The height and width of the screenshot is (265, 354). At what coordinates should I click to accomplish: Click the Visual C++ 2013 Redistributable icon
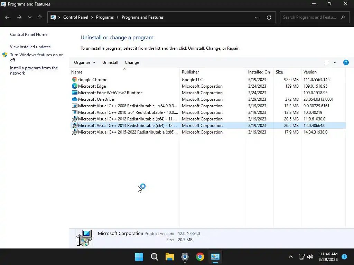(x=75, y=125)
